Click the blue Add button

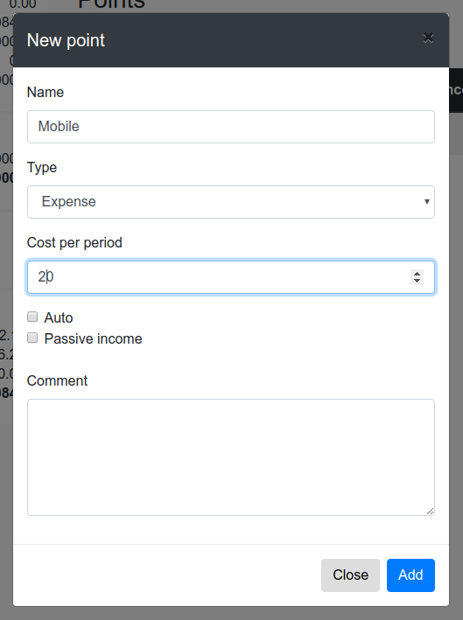[x=410, y=575]
